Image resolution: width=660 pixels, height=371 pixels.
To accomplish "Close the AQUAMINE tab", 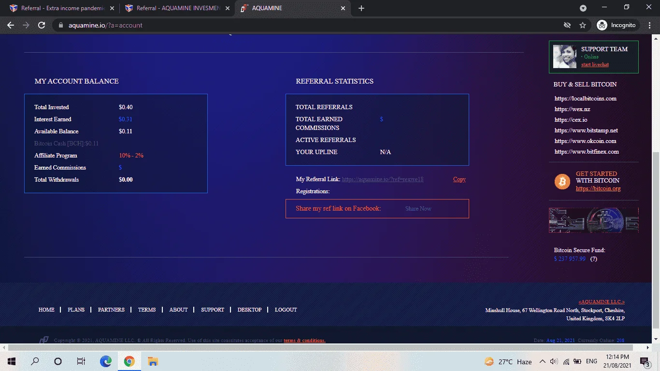I will pyautogui.click(x=344, y=8).
